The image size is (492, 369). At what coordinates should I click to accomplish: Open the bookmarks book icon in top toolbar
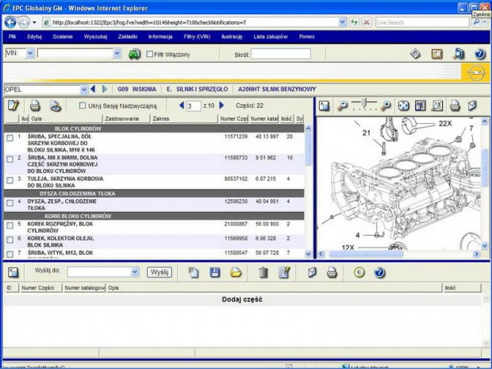[437, 54]
